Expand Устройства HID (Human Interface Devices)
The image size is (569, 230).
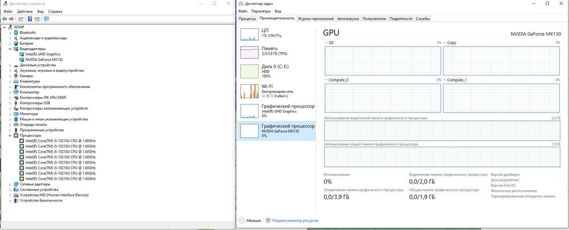[10, 195]
